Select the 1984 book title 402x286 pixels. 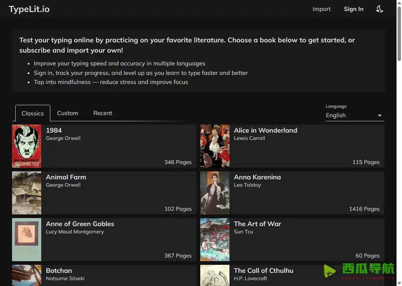[54, 130]
